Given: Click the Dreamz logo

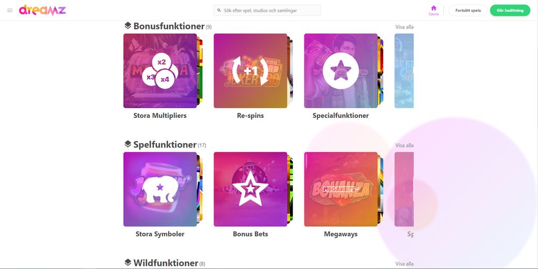Looking at the screenshot, I should click(42, 10).
